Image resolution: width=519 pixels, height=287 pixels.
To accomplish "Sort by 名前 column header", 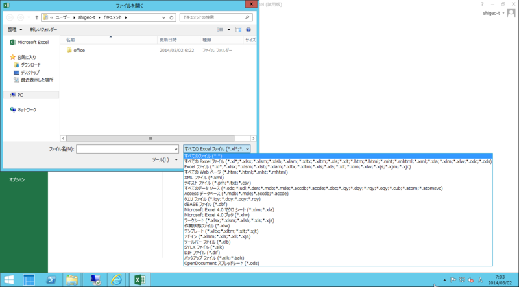I will tap(109, 40).
